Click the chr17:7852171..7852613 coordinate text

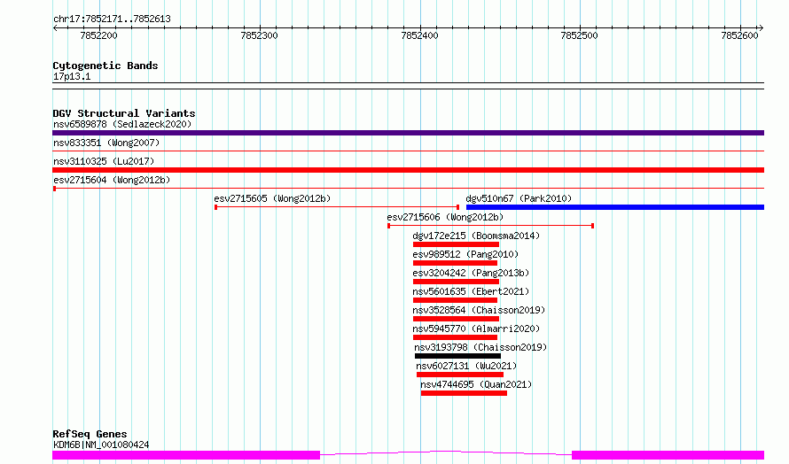(x=113, y=19)
